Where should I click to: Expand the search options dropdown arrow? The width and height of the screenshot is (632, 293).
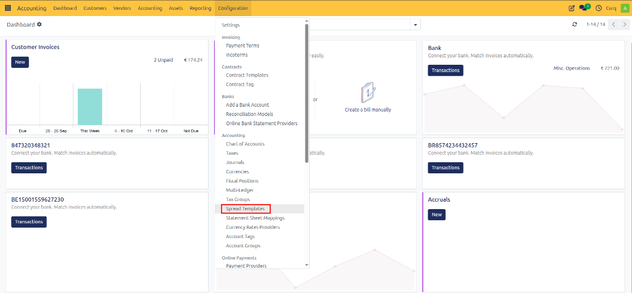pos(415,25)
